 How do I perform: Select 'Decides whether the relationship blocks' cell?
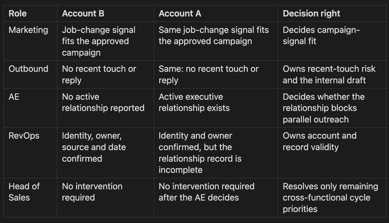tap(332, 108)
